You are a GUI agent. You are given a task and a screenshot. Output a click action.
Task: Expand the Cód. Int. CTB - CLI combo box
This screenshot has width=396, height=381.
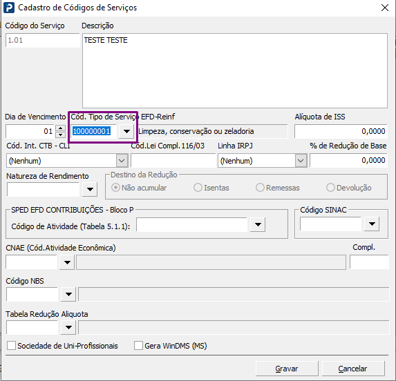point(122,161)
